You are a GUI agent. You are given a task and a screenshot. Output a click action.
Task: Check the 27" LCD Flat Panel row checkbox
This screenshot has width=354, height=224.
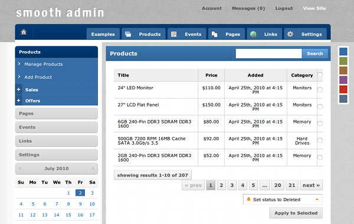(320, 106)
